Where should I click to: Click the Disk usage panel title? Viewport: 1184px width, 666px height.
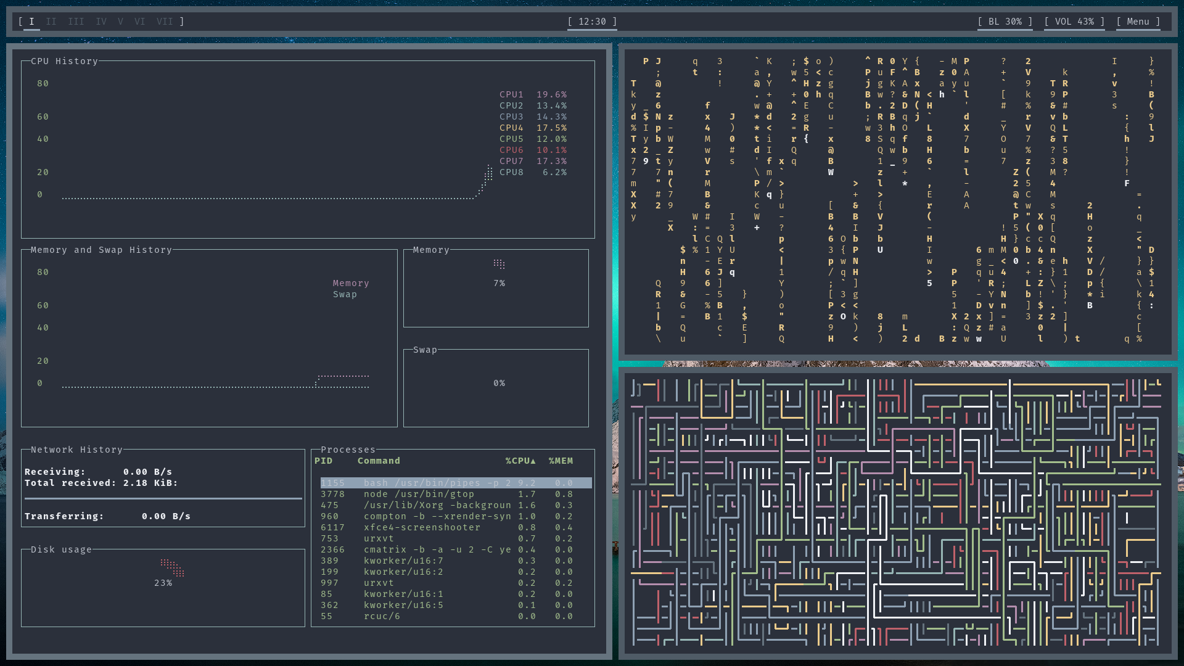point(61,549)
